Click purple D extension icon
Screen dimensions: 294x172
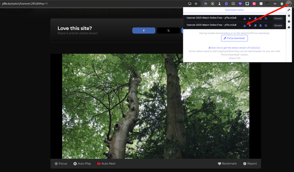226,4
